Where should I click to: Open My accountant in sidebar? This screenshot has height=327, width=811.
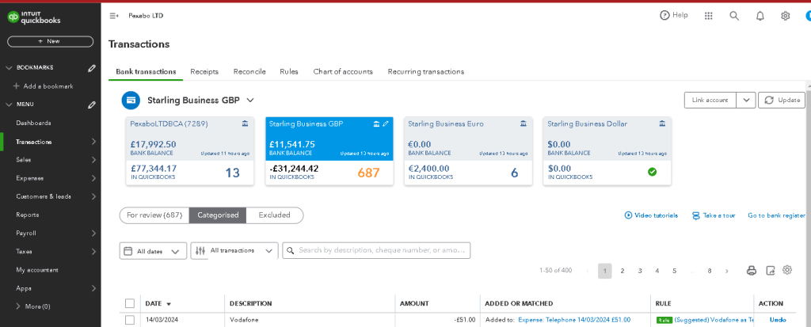[37, 269]
